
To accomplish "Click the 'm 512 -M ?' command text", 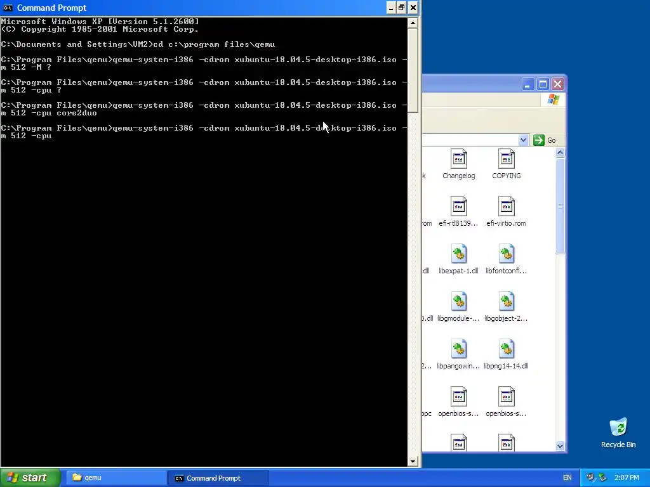I will pos(26,67).
